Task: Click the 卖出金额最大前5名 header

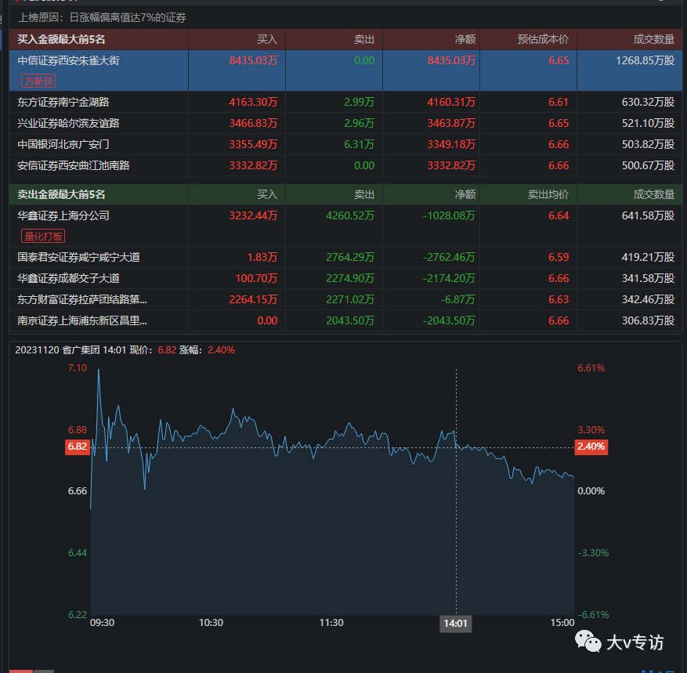Action: [x=61, y=194]
